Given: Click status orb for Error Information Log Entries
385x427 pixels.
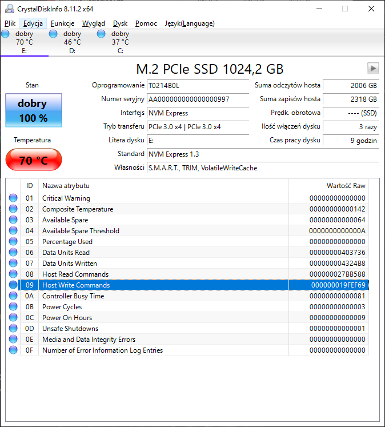Looking at the screenshot, I should [13, 350].
